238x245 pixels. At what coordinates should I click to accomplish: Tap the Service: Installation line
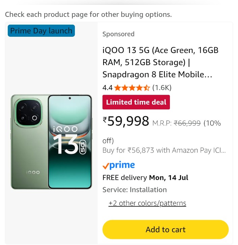click(x=135, y=190)
